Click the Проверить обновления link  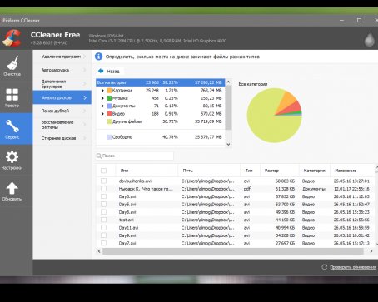pyautogui.click(x=353, y=267)
